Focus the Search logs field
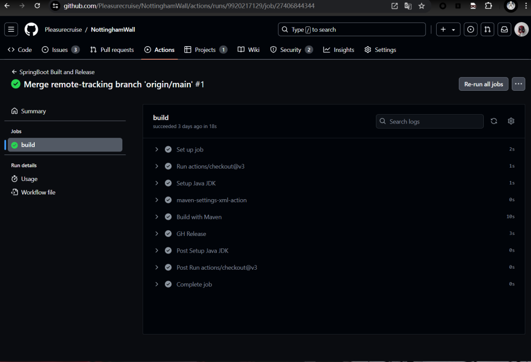The width and height of the screenshot is (531, 362). [x=429, y=121]
